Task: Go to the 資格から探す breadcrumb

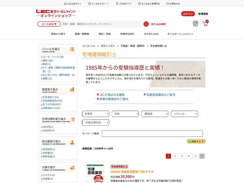Action: tap(108, 46)
